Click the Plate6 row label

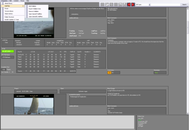coord(20,67)
